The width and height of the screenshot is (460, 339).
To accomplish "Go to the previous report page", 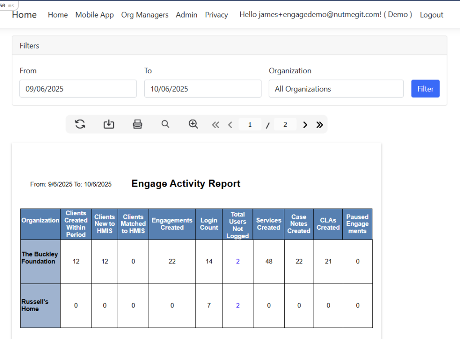I will coord(230,125).
